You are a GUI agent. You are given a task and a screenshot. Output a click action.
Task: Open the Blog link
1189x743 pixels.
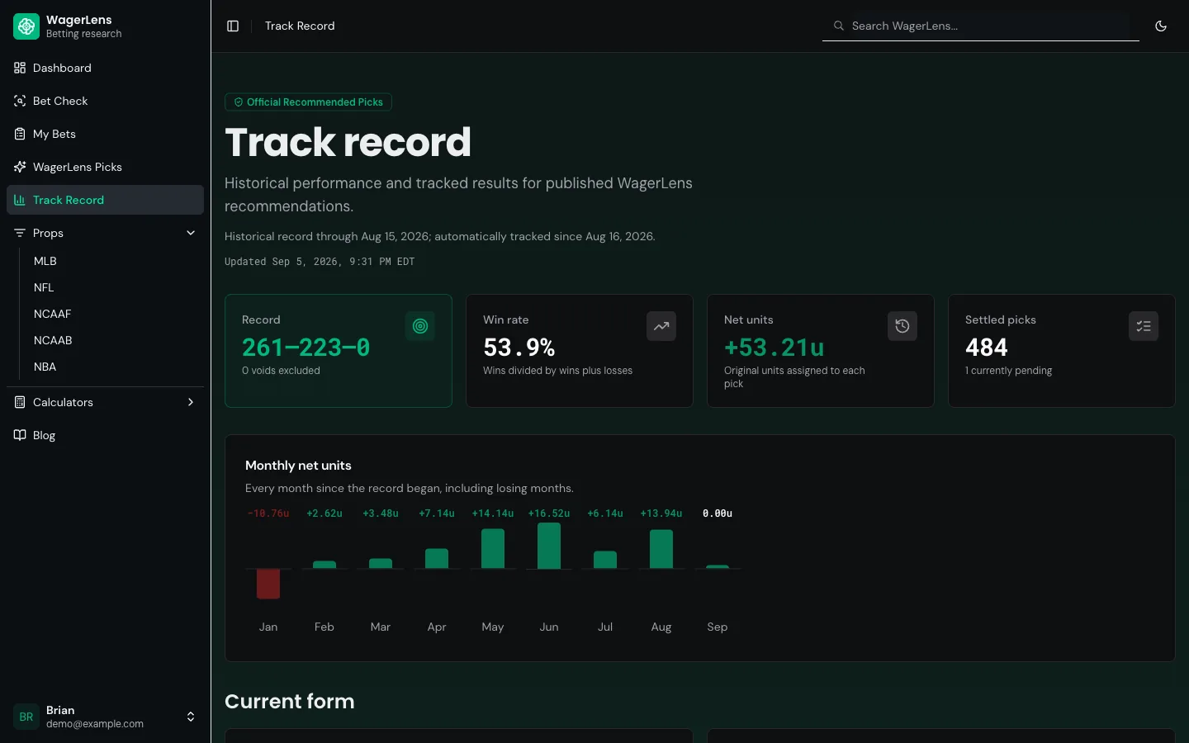[105, 435]
